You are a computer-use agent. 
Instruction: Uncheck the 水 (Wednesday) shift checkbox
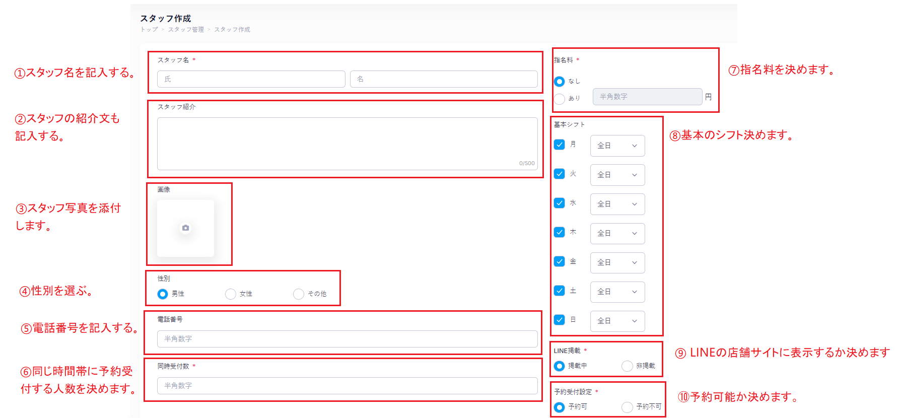pyautogui.click(x=559, y=203)
